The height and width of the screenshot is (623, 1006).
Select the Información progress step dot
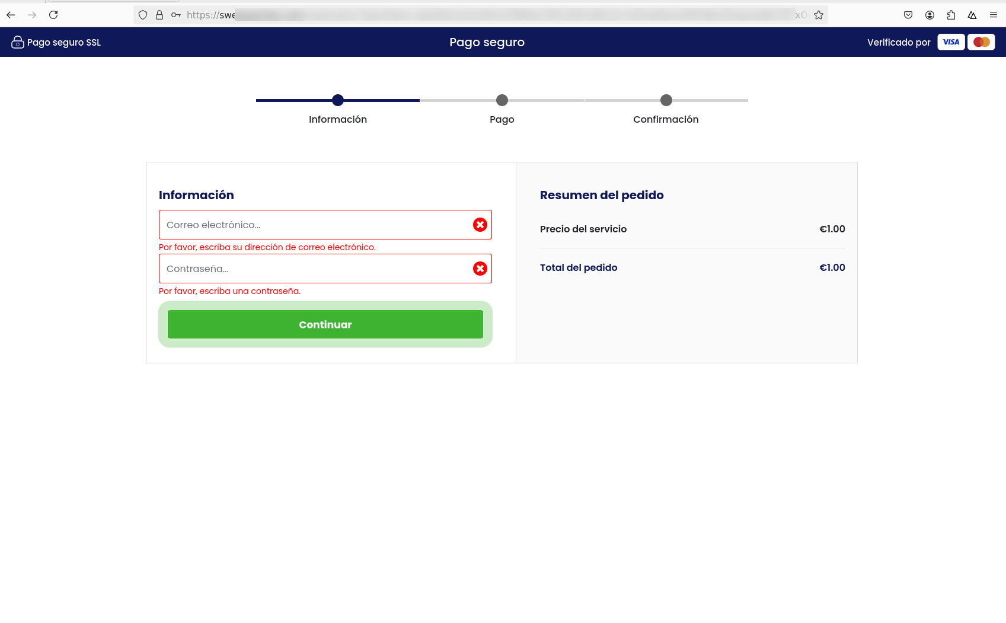pos(338,100)
